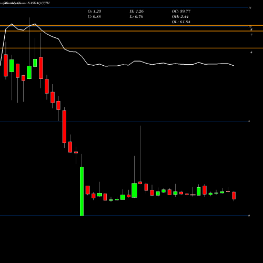Click the price axis label 7

tap(251, 35)
